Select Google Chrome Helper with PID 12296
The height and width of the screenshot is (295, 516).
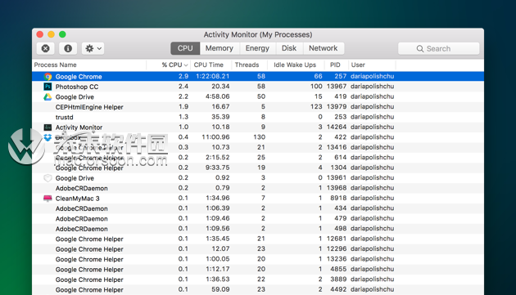258,249
